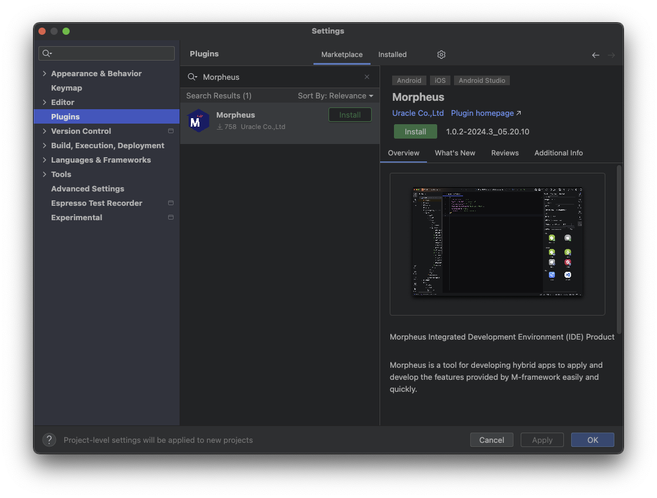Switch to the Installed tab
Image resolution: width=657 pixels, height=498 pixels.
pyautogui.click(x=392, y=55)
